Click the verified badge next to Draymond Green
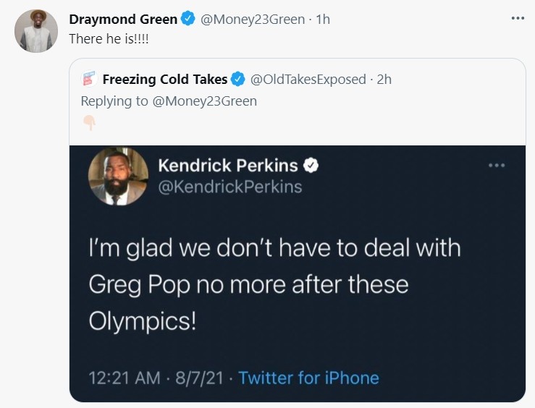The width and height of the screenshot is (535, 408). click(188, 20)
